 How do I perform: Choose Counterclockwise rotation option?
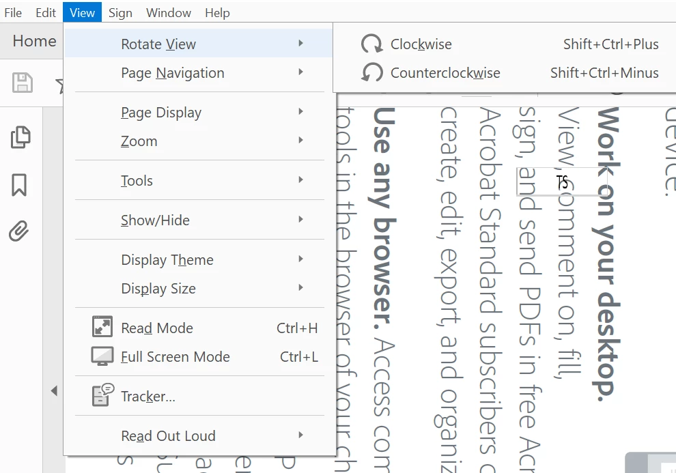[505, 72]
